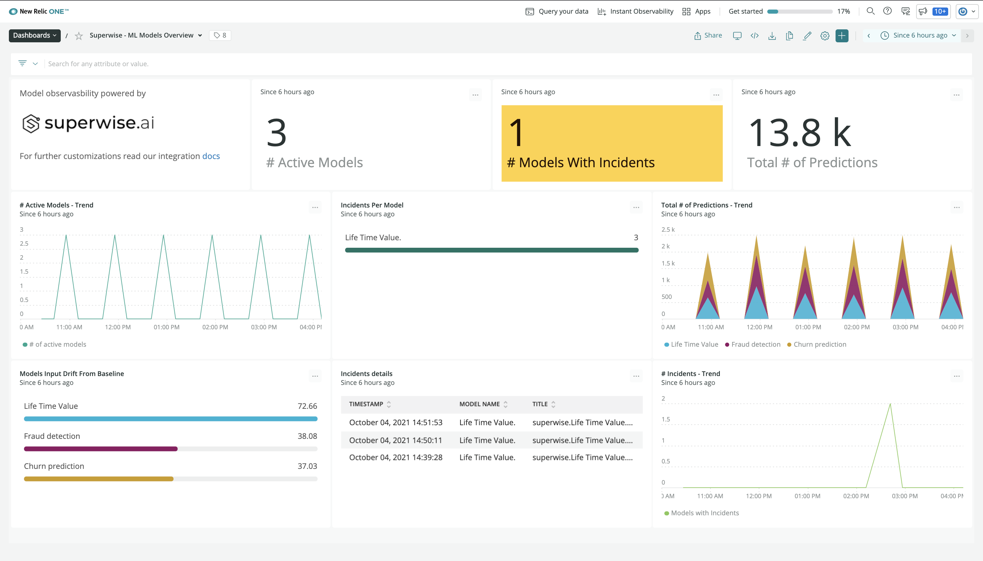Open the Apps menu item
Screen dimensions: 983x561
(696, 11)
